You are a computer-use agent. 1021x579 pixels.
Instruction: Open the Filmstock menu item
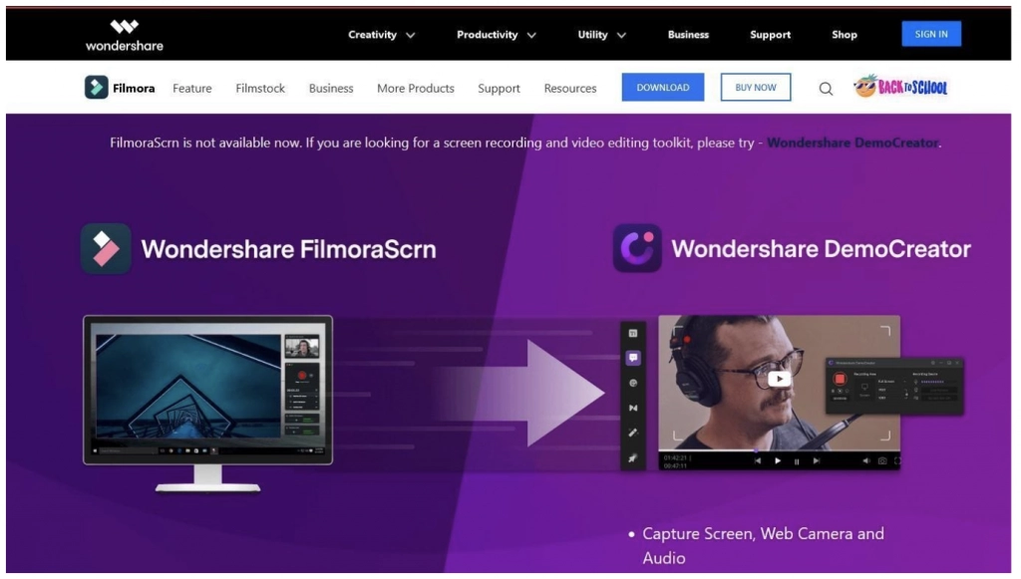point(260,88)
